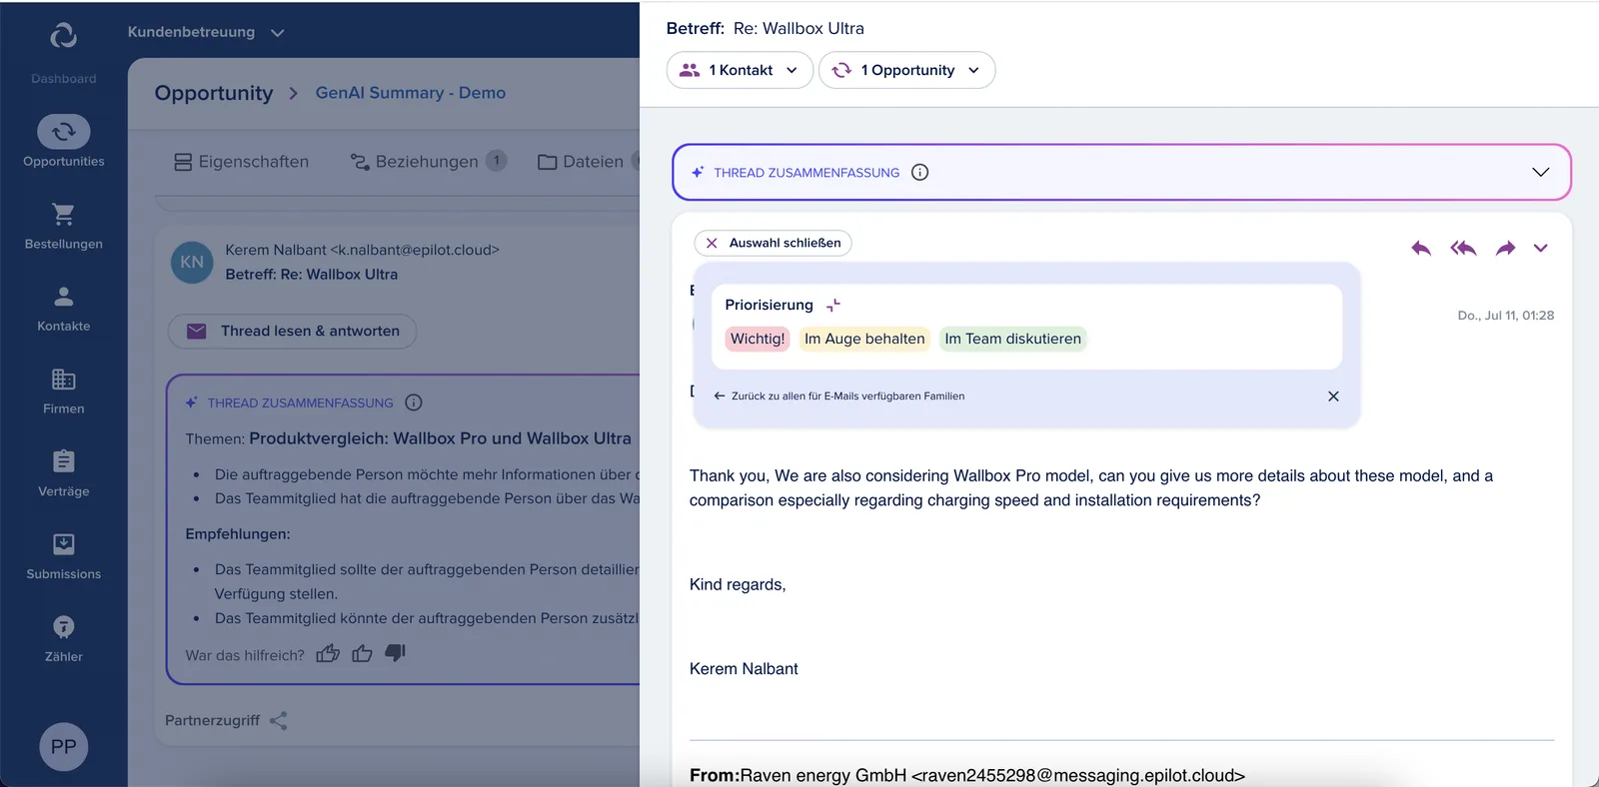This screenshot has height=787, width=1599.
Task: Click the Dashboard sidebar item
Action: pyautogui.click(x=63, y=79)
